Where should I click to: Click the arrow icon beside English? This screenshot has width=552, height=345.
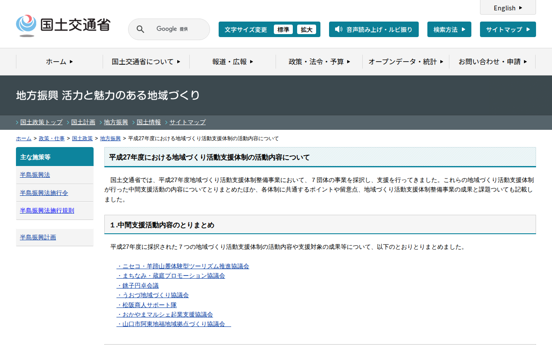point(521,8)
